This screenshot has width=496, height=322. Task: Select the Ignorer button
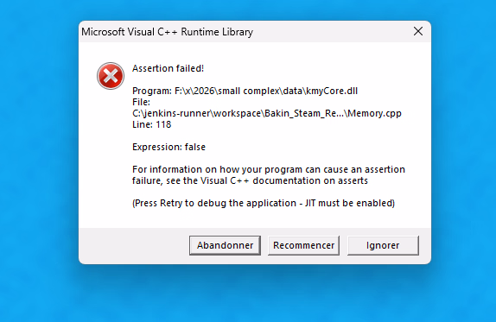[x=383, y=245]
